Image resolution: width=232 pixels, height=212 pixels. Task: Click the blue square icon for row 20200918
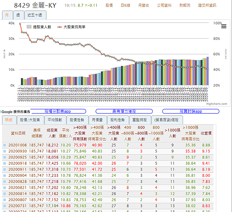pyautogui.click(x=5, y=163)
